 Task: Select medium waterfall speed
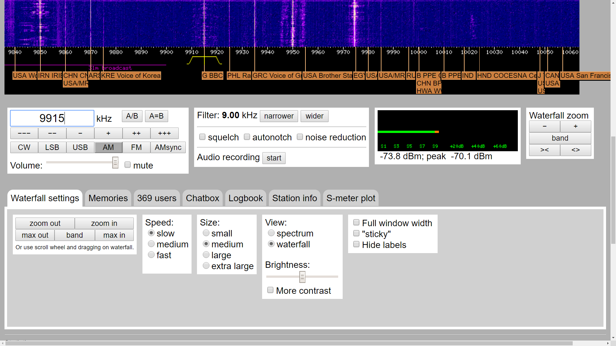pos(151,244)
